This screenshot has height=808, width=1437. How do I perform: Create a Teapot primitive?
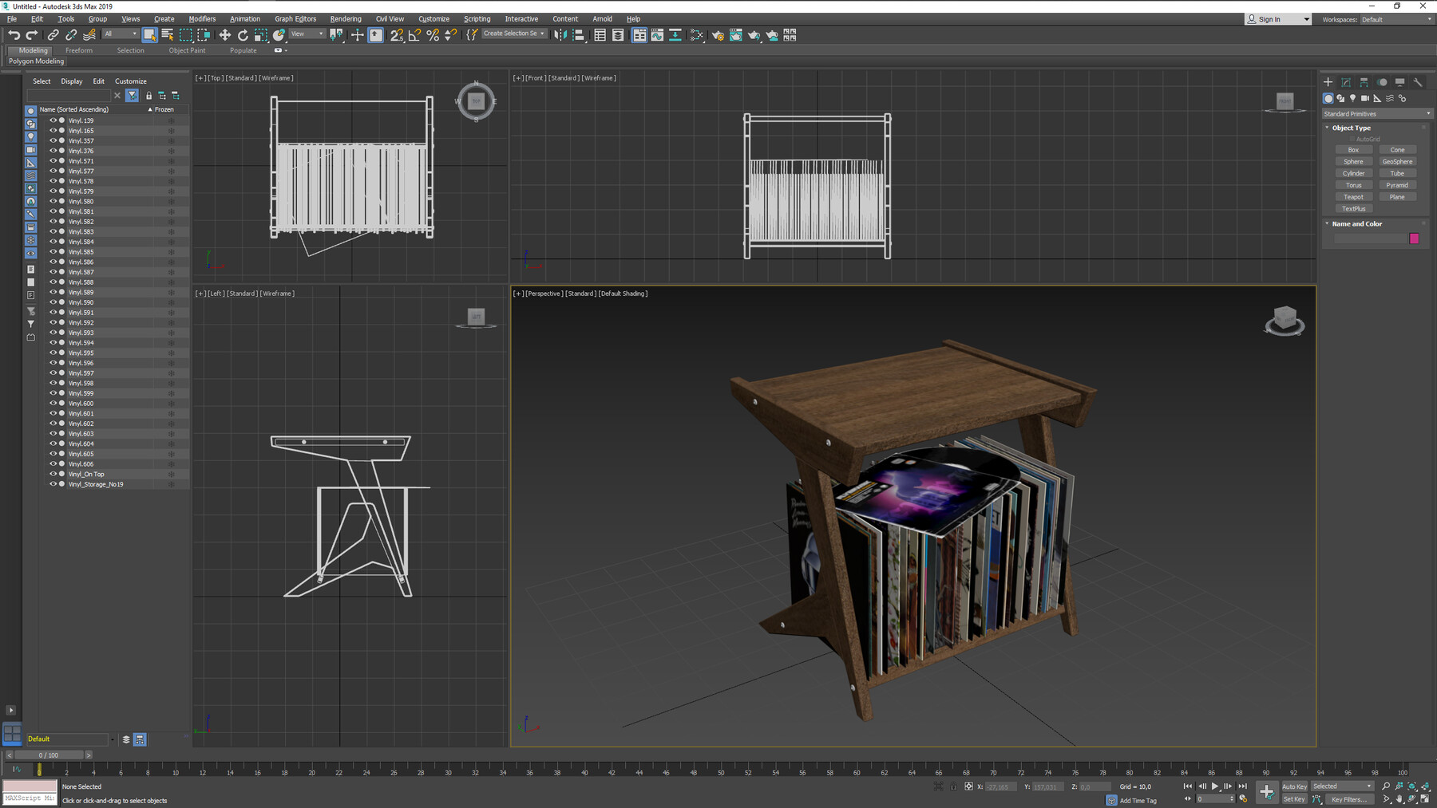(x=1353, y=196)
